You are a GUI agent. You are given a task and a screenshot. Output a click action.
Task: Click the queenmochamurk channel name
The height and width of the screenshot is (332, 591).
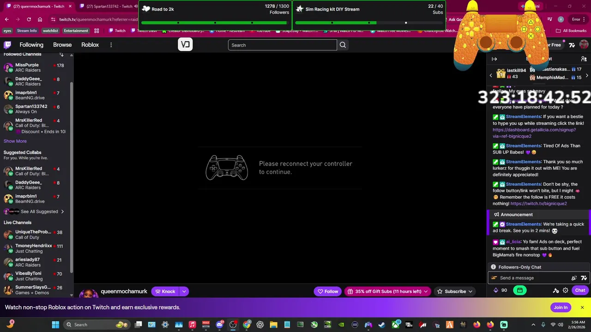(x=124, y=291)
